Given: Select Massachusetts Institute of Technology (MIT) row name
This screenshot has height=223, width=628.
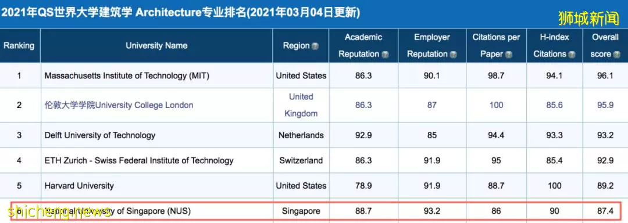Looking at the screenshot, I should click(127, 75).
